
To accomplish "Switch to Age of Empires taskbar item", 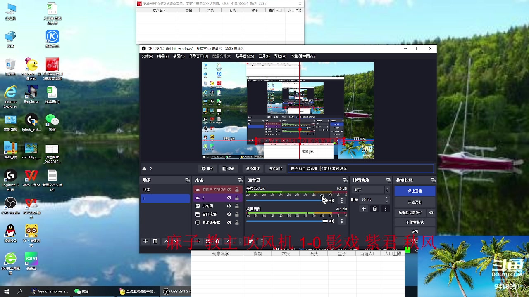I will 50,291.
